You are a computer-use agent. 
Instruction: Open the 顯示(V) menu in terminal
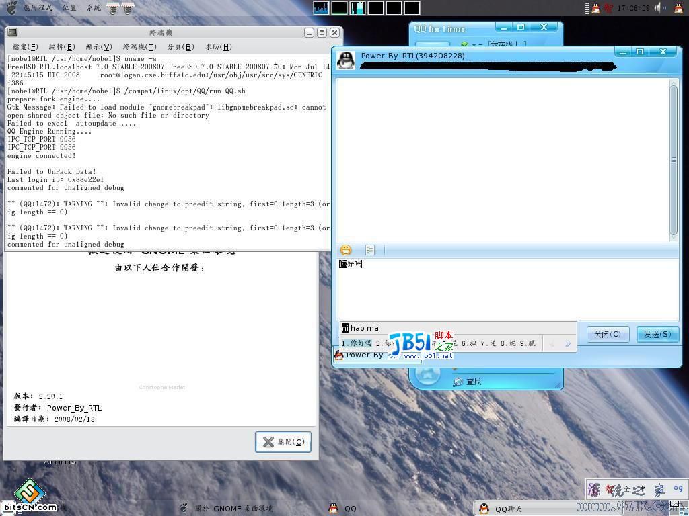(99, 47)
